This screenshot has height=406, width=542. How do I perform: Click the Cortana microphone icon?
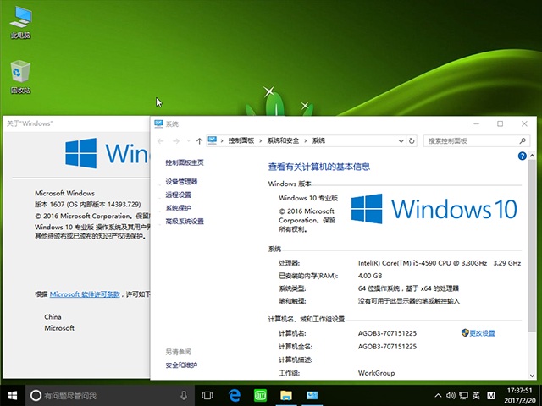pos(184,396)
